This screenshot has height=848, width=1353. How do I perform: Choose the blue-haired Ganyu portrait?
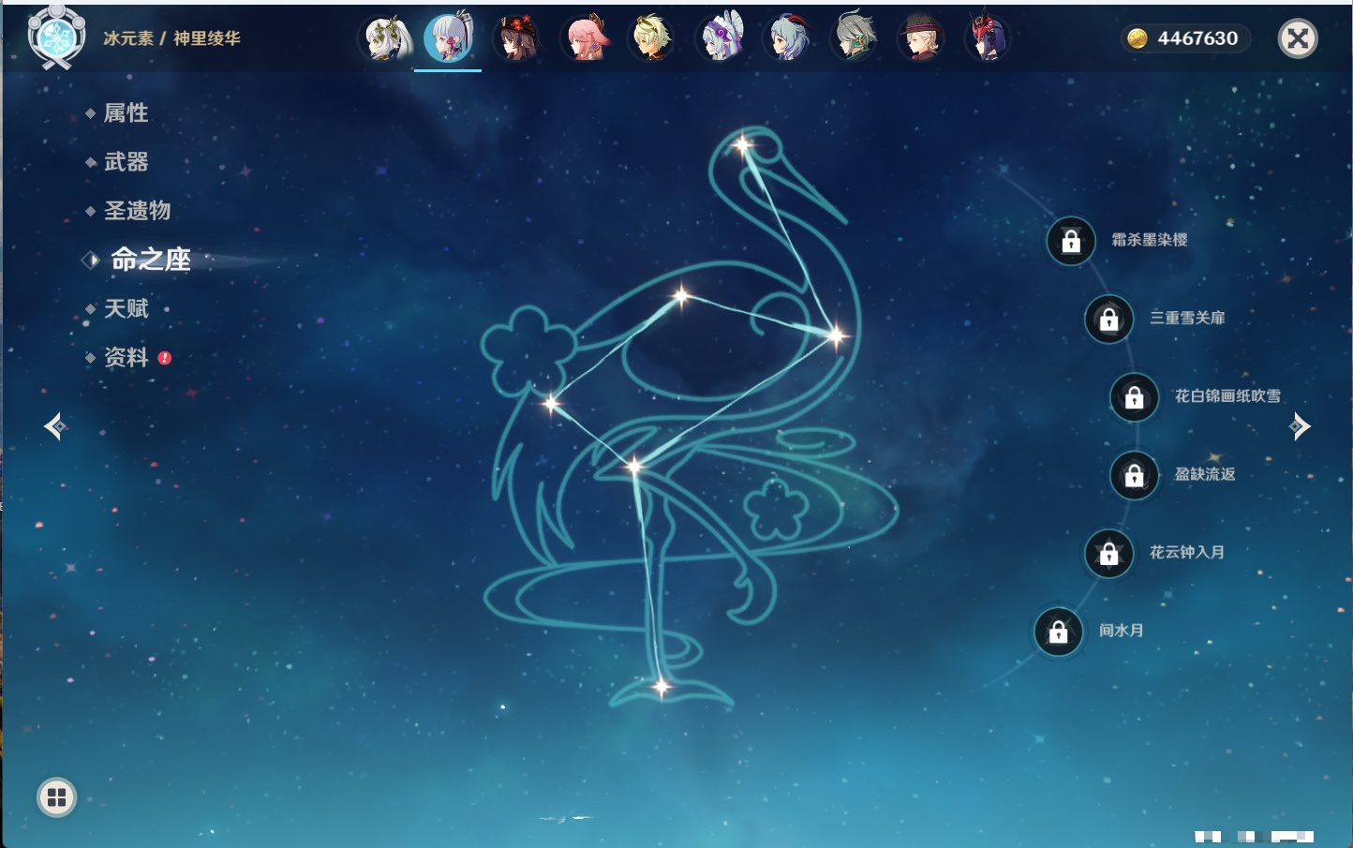[787, 39]
